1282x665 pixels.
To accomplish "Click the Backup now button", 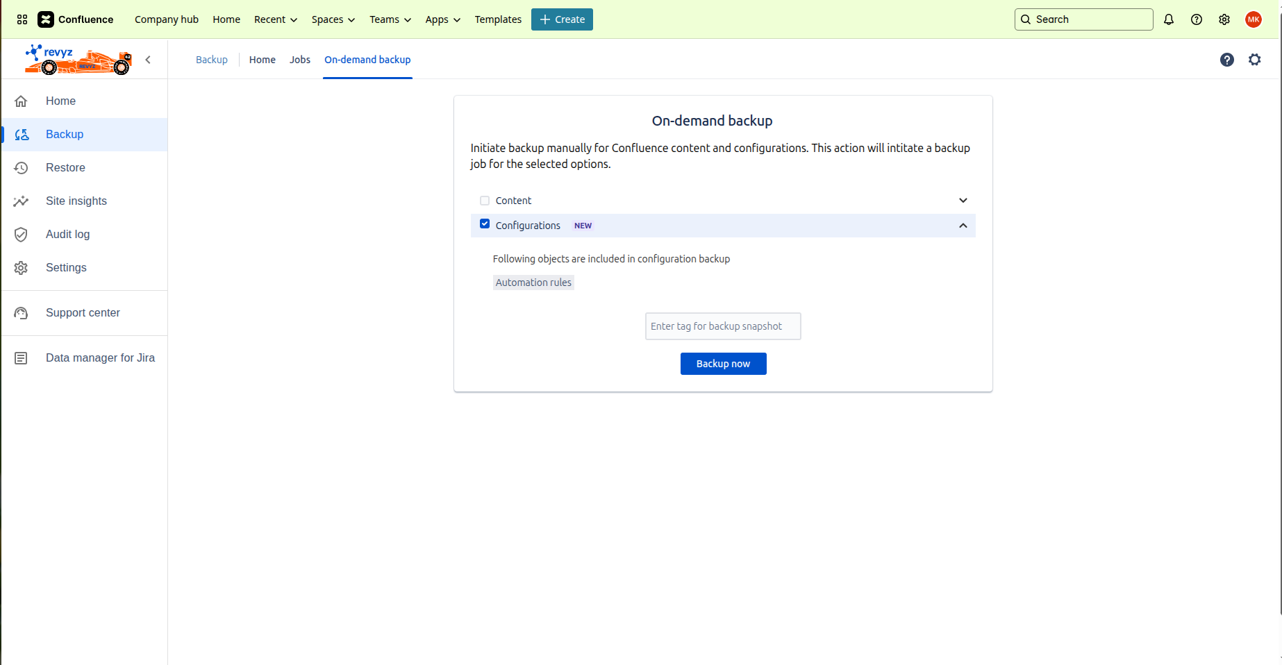I will (x=723, y=364).
